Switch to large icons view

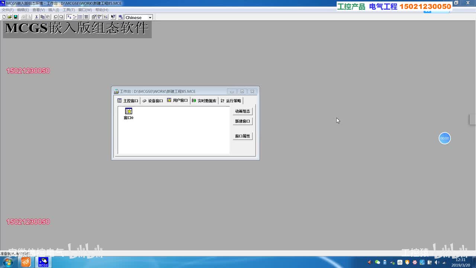pyautogui.click(x=69, y=17)
